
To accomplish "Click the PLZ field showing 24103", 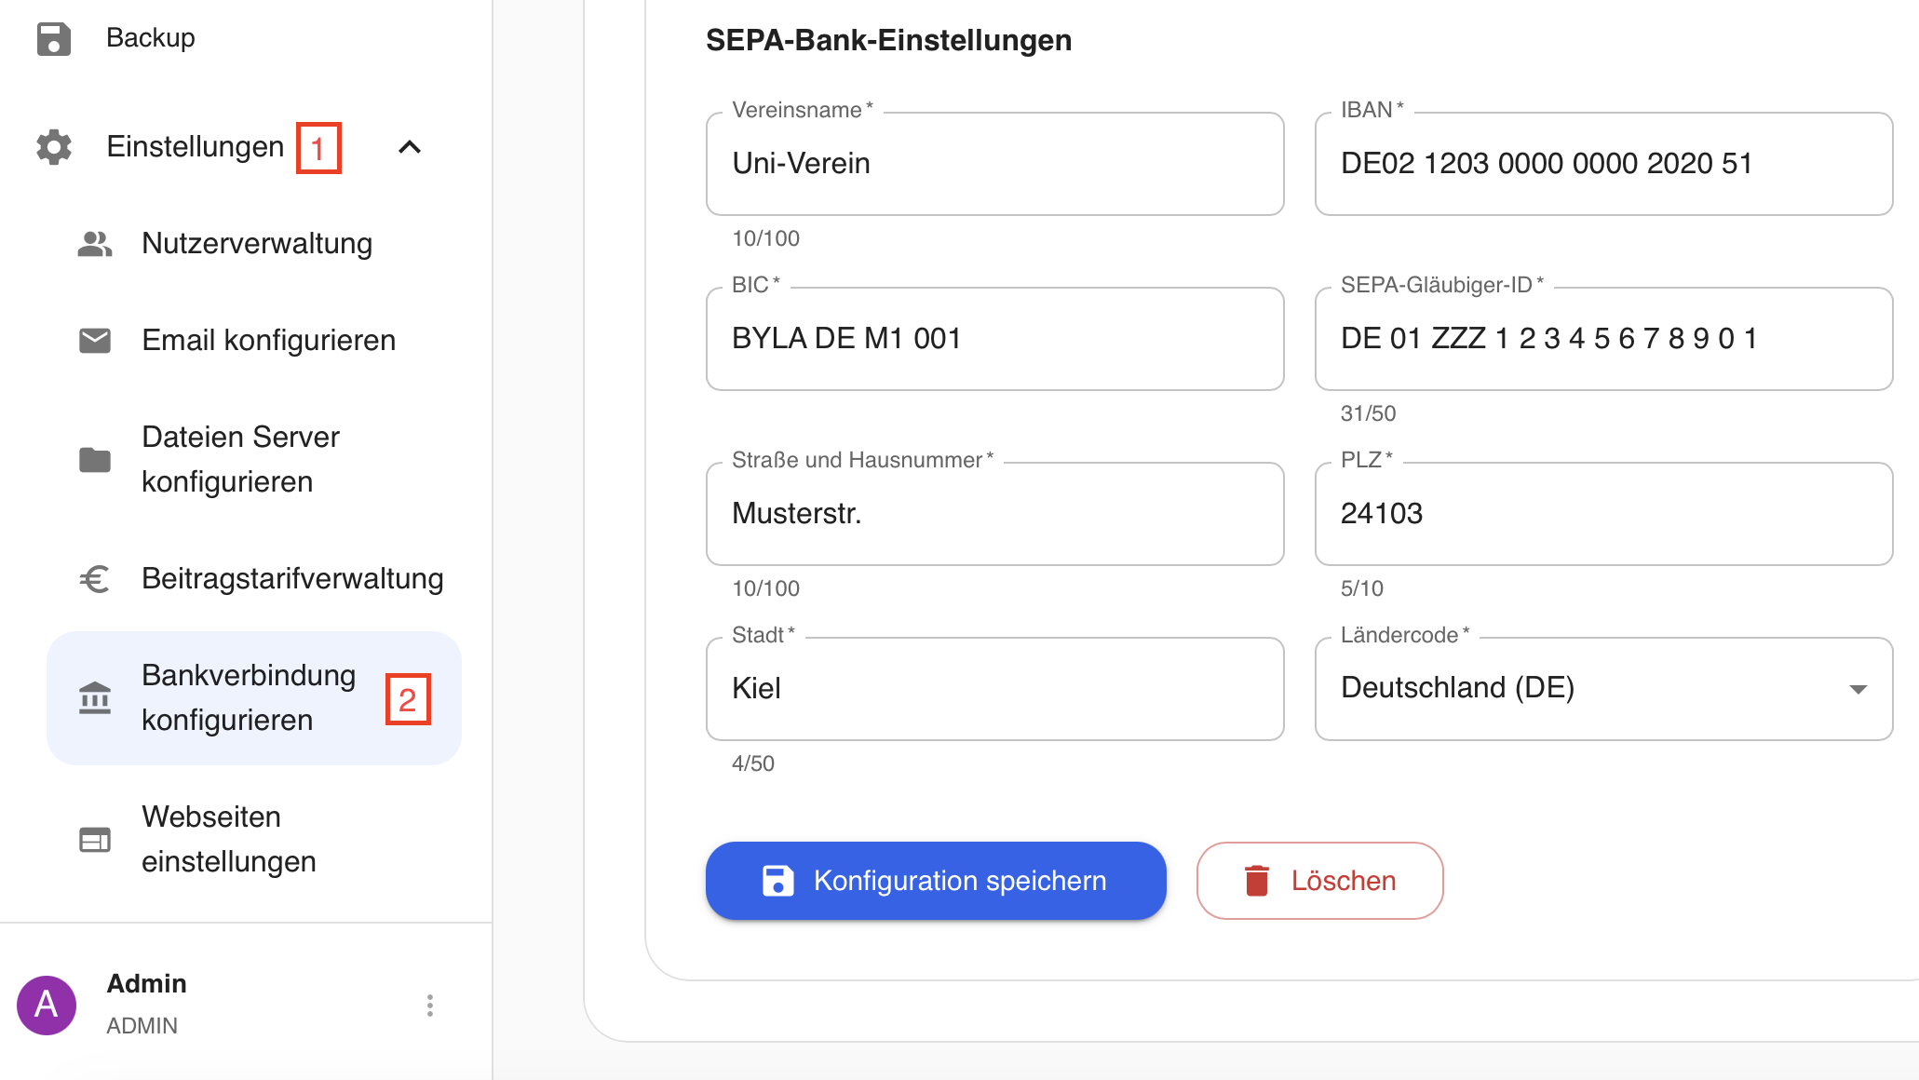I will tap(1603, 514).
